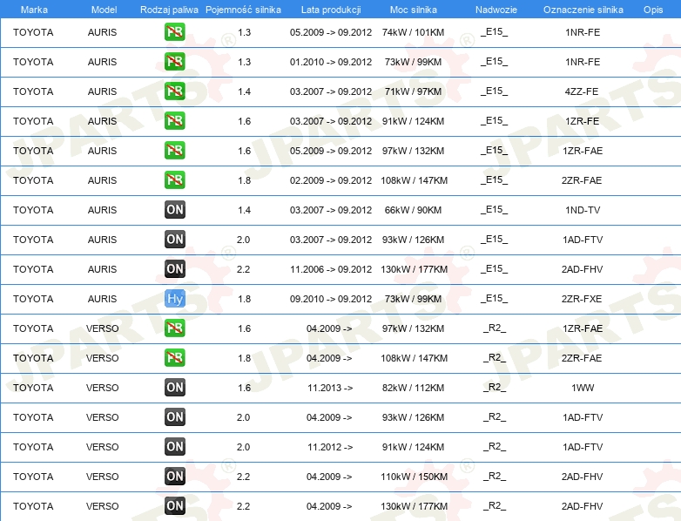The image size is (681, 521).
Task: Click the date range 01.2010 -> 09.2012
Action: coord(331,62)
